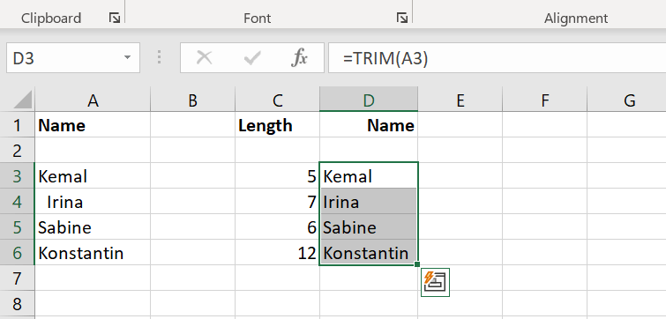
Task: Click cell A1 containing Name
Action: (93, 125)
